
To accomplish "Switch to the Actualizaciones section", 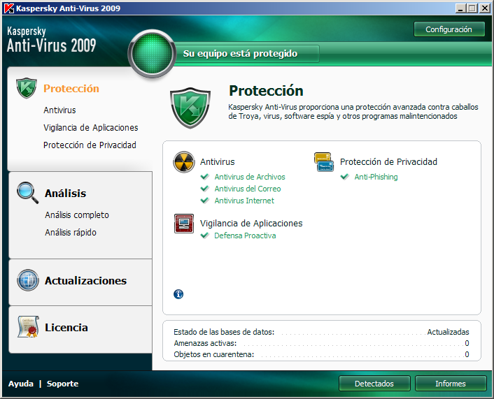I will pos(85,281).
